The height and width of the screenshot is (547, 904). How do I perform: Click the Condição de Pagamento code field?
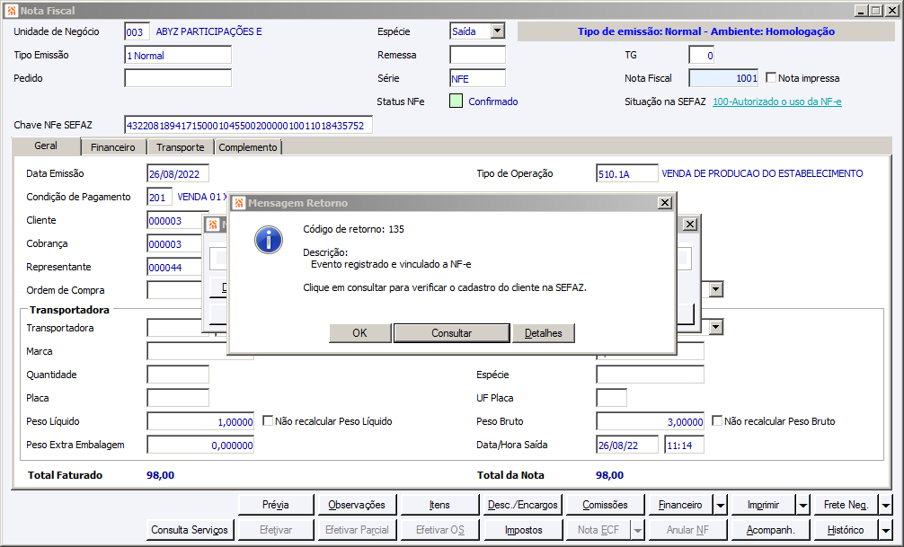(159, 197)
